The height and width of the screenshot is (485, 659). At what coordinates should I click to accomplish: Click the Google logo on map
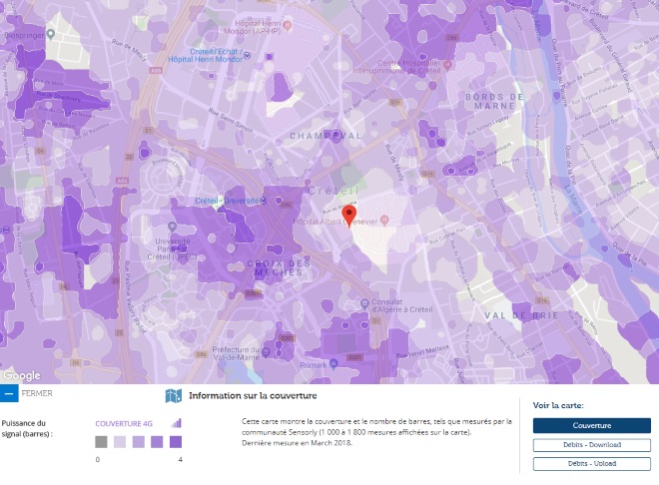tap(22, 375)
